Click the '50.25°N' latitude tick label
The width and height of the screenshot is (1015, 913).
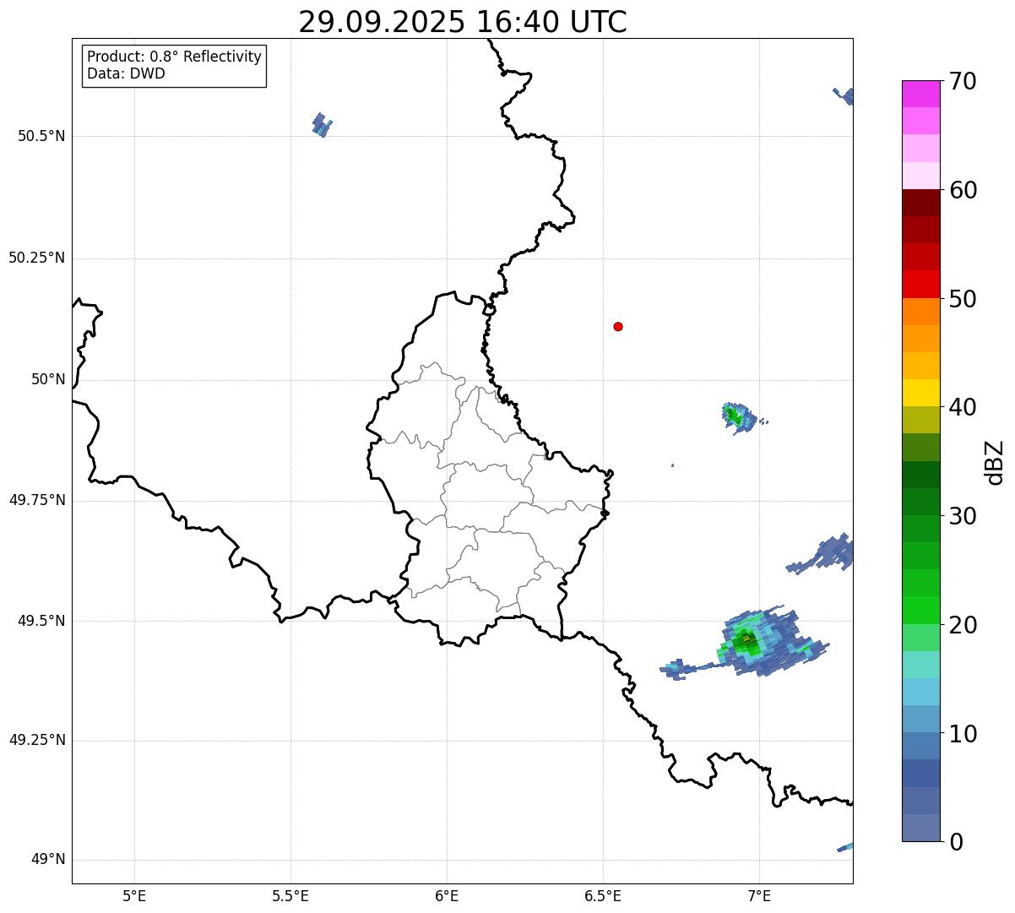pyautogui.click(x=36, y=258)
